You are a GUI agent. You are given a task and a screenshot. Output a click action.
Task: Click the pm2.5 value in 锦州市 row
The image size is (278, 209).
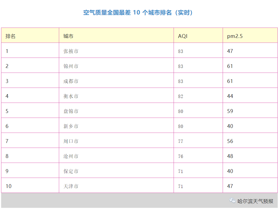pyautogui.click(x=230, y=66)
